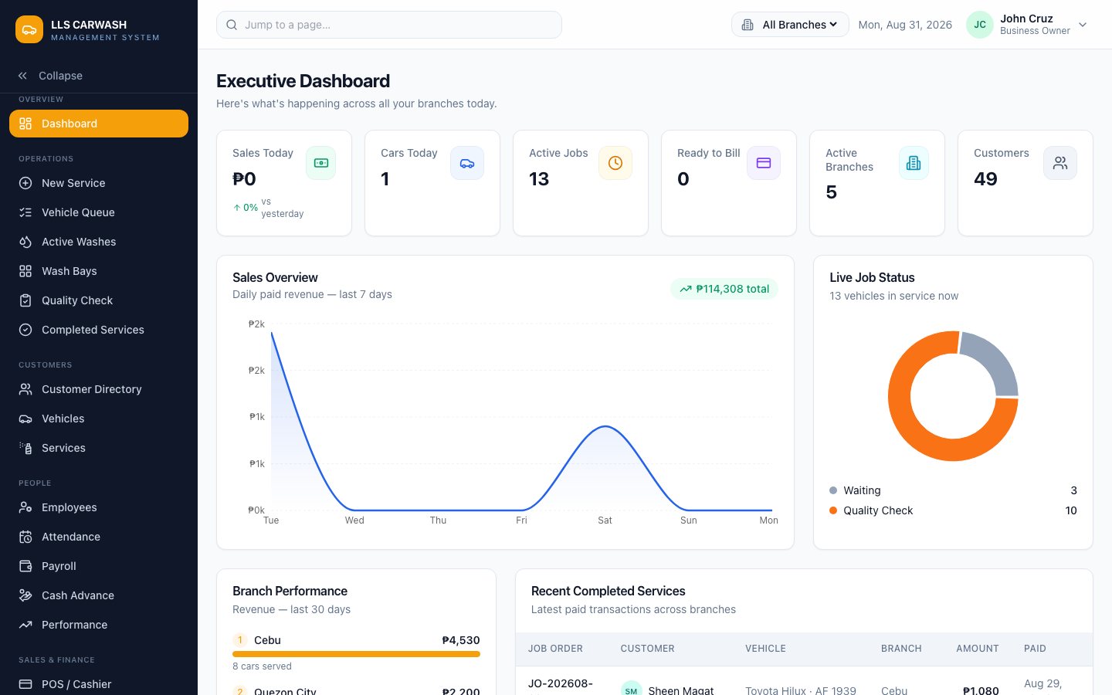Click the Customers 49 value
This screenshot has width=1112, height=695.
click(x=985, y=179)
